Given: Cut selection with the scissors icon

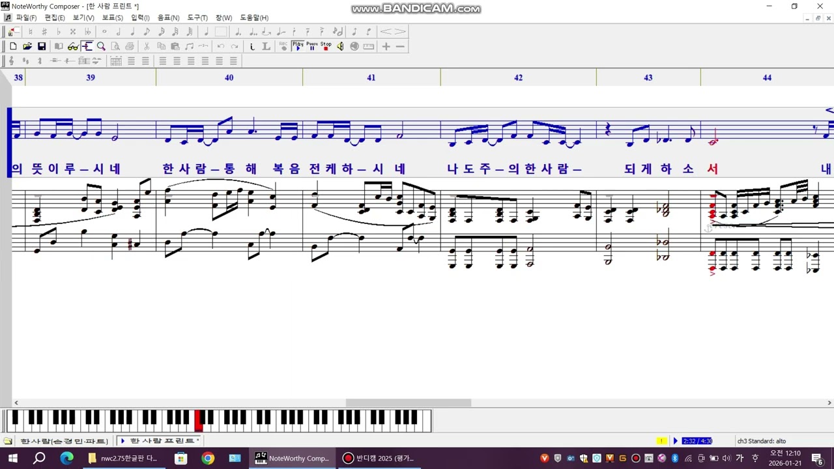Looking at the screenshot, I should (147, 46).
